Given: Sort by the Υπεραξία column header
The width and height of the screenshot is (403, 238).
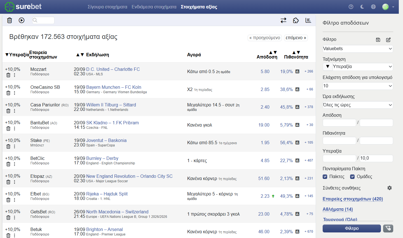Looking at the screenshot, I should coord(17,55).
